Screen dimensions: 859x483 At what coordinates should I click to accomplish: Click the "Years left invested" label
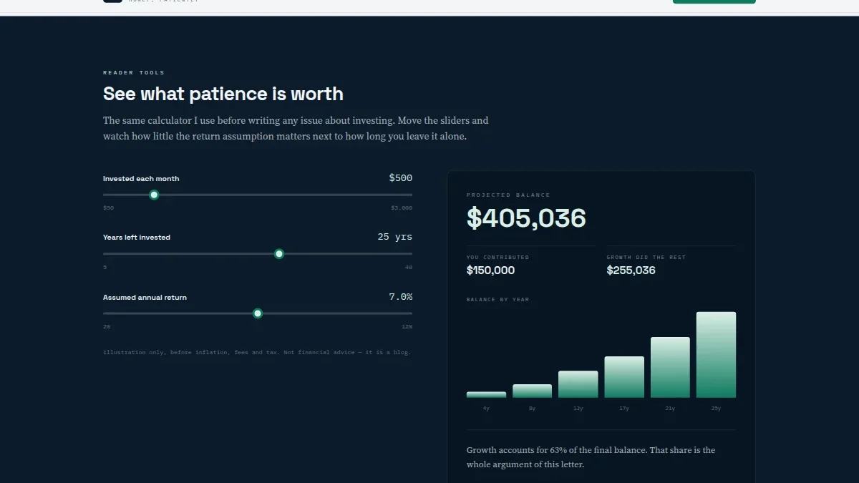(137, 238)
